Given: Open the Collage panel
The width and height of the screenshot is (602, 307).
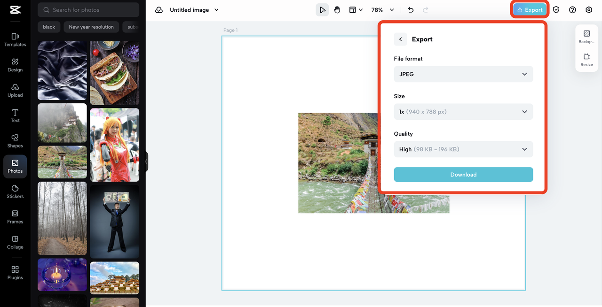Looking at the screenshot, I should pyautogui.click(x=15, y=242).
